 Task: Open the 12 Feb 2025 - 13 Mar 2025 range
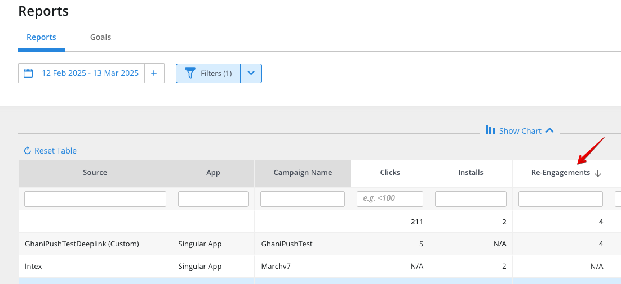(90, 73)
